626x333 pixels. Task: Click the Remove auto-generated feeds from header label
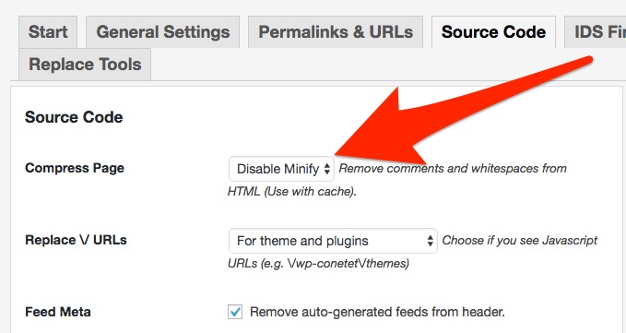(377, 312)
